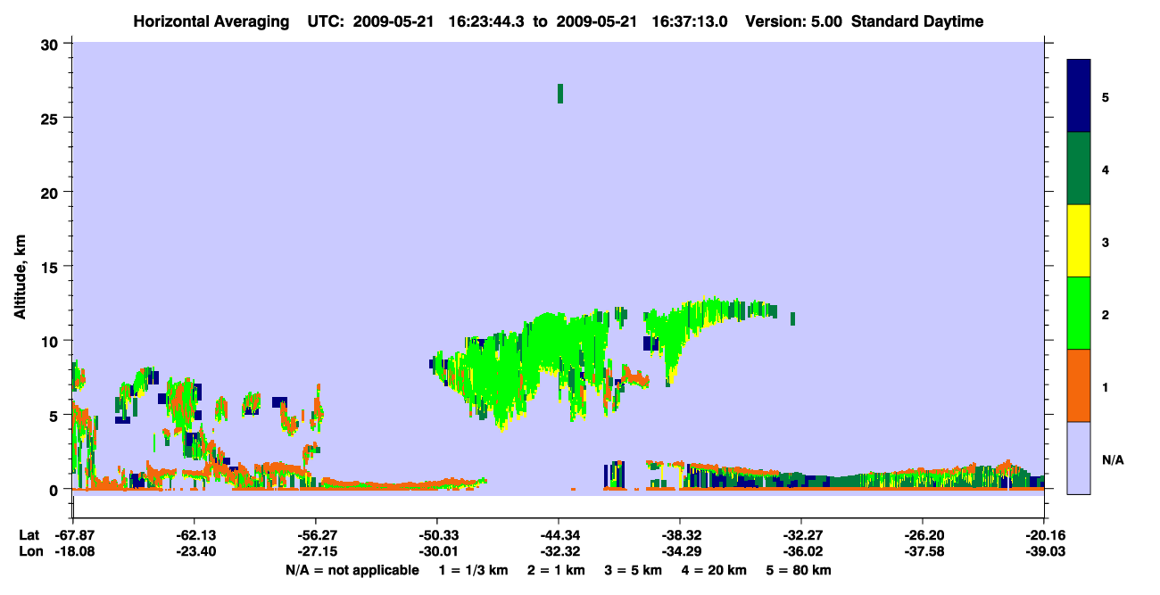The width and height of the screenshot is (1160, 595).
Task: Click longitude tick value '-37.58'
Action: (923, 552)
